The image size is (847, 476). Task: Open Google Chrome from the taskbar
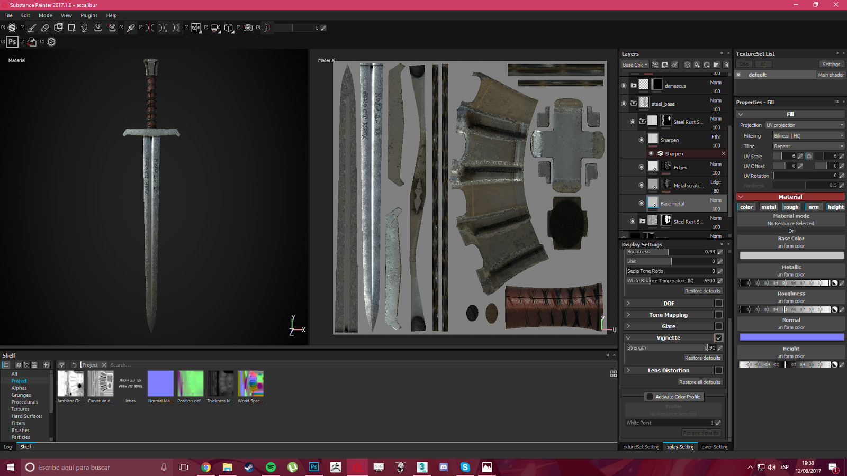point(206,467)
